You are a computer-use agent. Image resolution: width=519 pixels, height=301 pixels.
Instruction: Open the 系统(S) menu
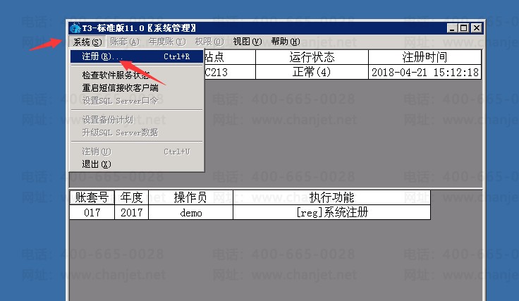[x=87, y=42]
